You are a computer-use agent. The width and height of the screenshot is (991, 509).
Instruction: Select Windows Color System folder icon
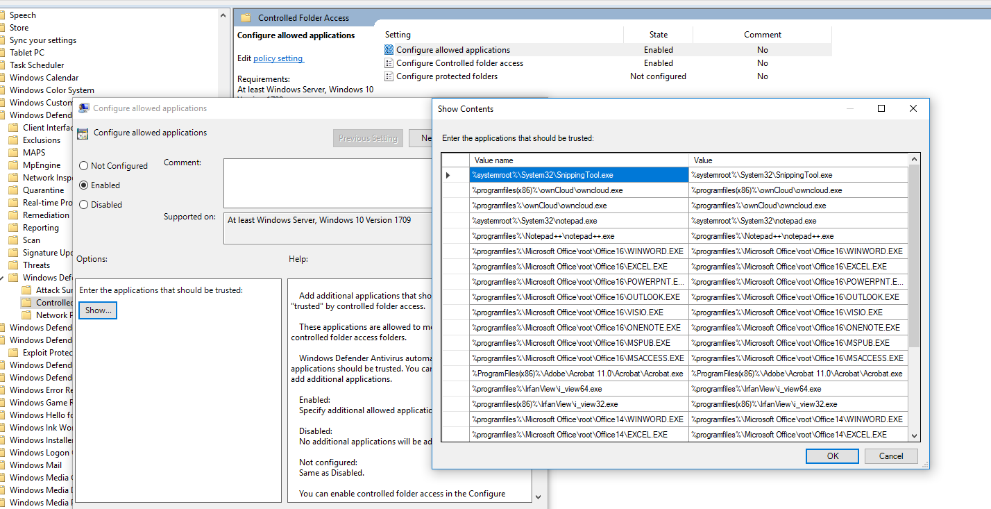pyautogui.click(x=3, y=90)
